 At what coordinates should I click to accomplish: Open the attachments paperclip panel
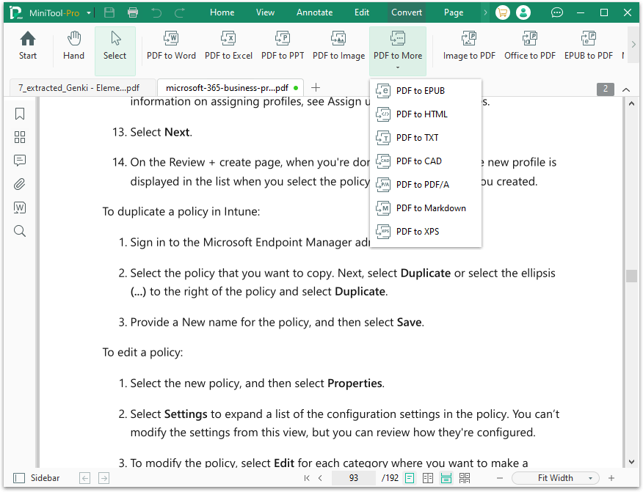pos(20,184)
